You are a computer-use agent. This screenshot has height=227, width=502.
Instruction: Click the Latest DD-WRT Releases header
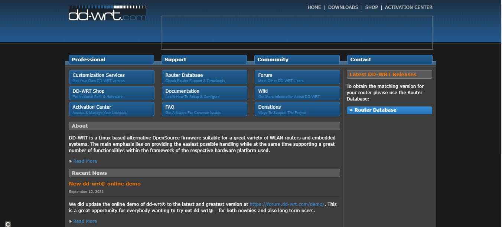pyautogui.click(x=389, y=75)
